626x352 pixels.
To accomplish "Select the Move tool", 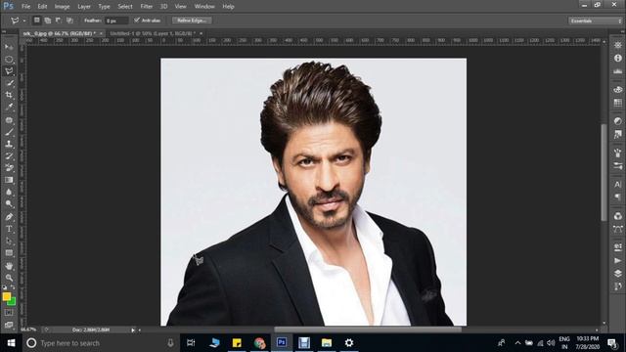I will point(9,47).
